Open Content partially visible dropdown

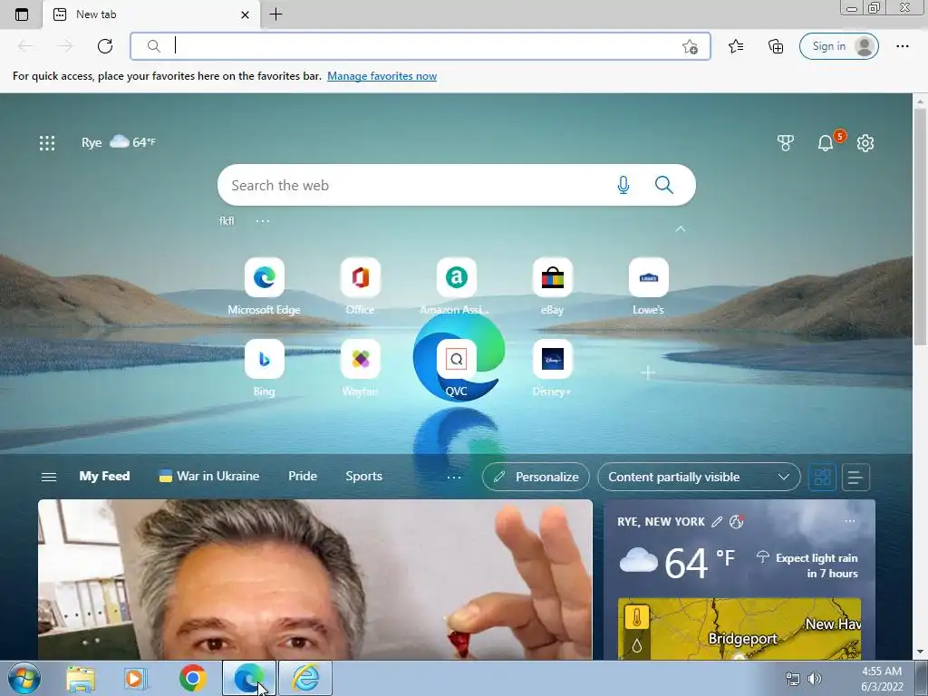(x=699, y=477)
